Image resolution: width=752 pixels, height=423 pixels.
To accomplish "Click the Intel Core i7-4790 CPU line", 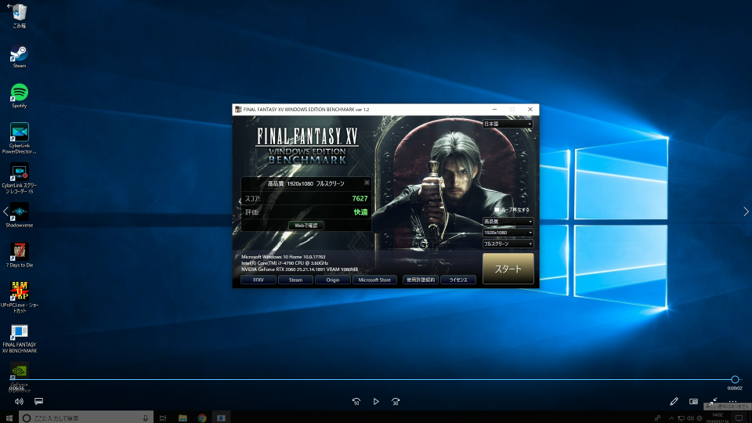I will 285,263.
